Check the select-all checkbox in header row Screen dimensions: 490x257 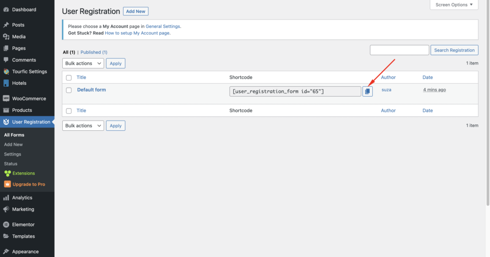coord(69,78)
